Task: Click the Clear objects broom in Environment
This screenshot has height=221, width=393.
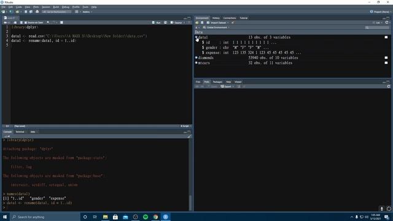Action: [233, 23]
